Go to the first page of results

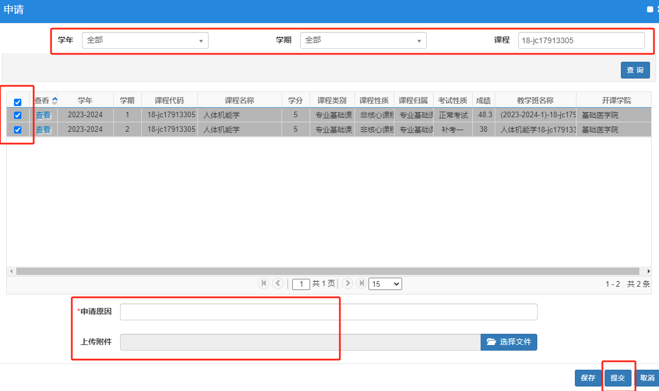point(264,284)
